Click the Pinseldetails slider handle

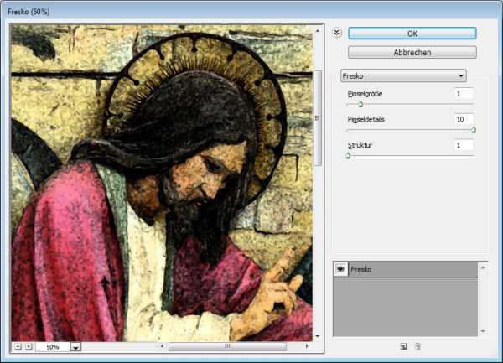pyautogui.click(x=474, y=130)
